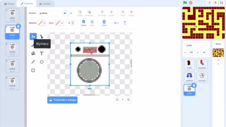The image size is (226, 127).
Task: Switch to small stage layout
Action: pos(209,3)
